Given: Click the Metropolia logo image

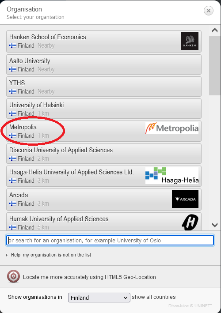Looking at the screenshot, I should (172, 128).
